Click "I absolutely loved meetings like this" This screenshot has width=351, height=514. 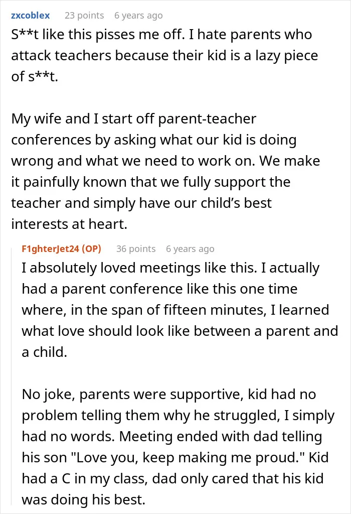pyautogui.click(x=139, y=268)
